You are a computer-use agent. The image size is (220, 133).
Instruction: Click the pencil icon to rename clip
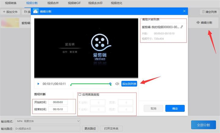[182, 27]
